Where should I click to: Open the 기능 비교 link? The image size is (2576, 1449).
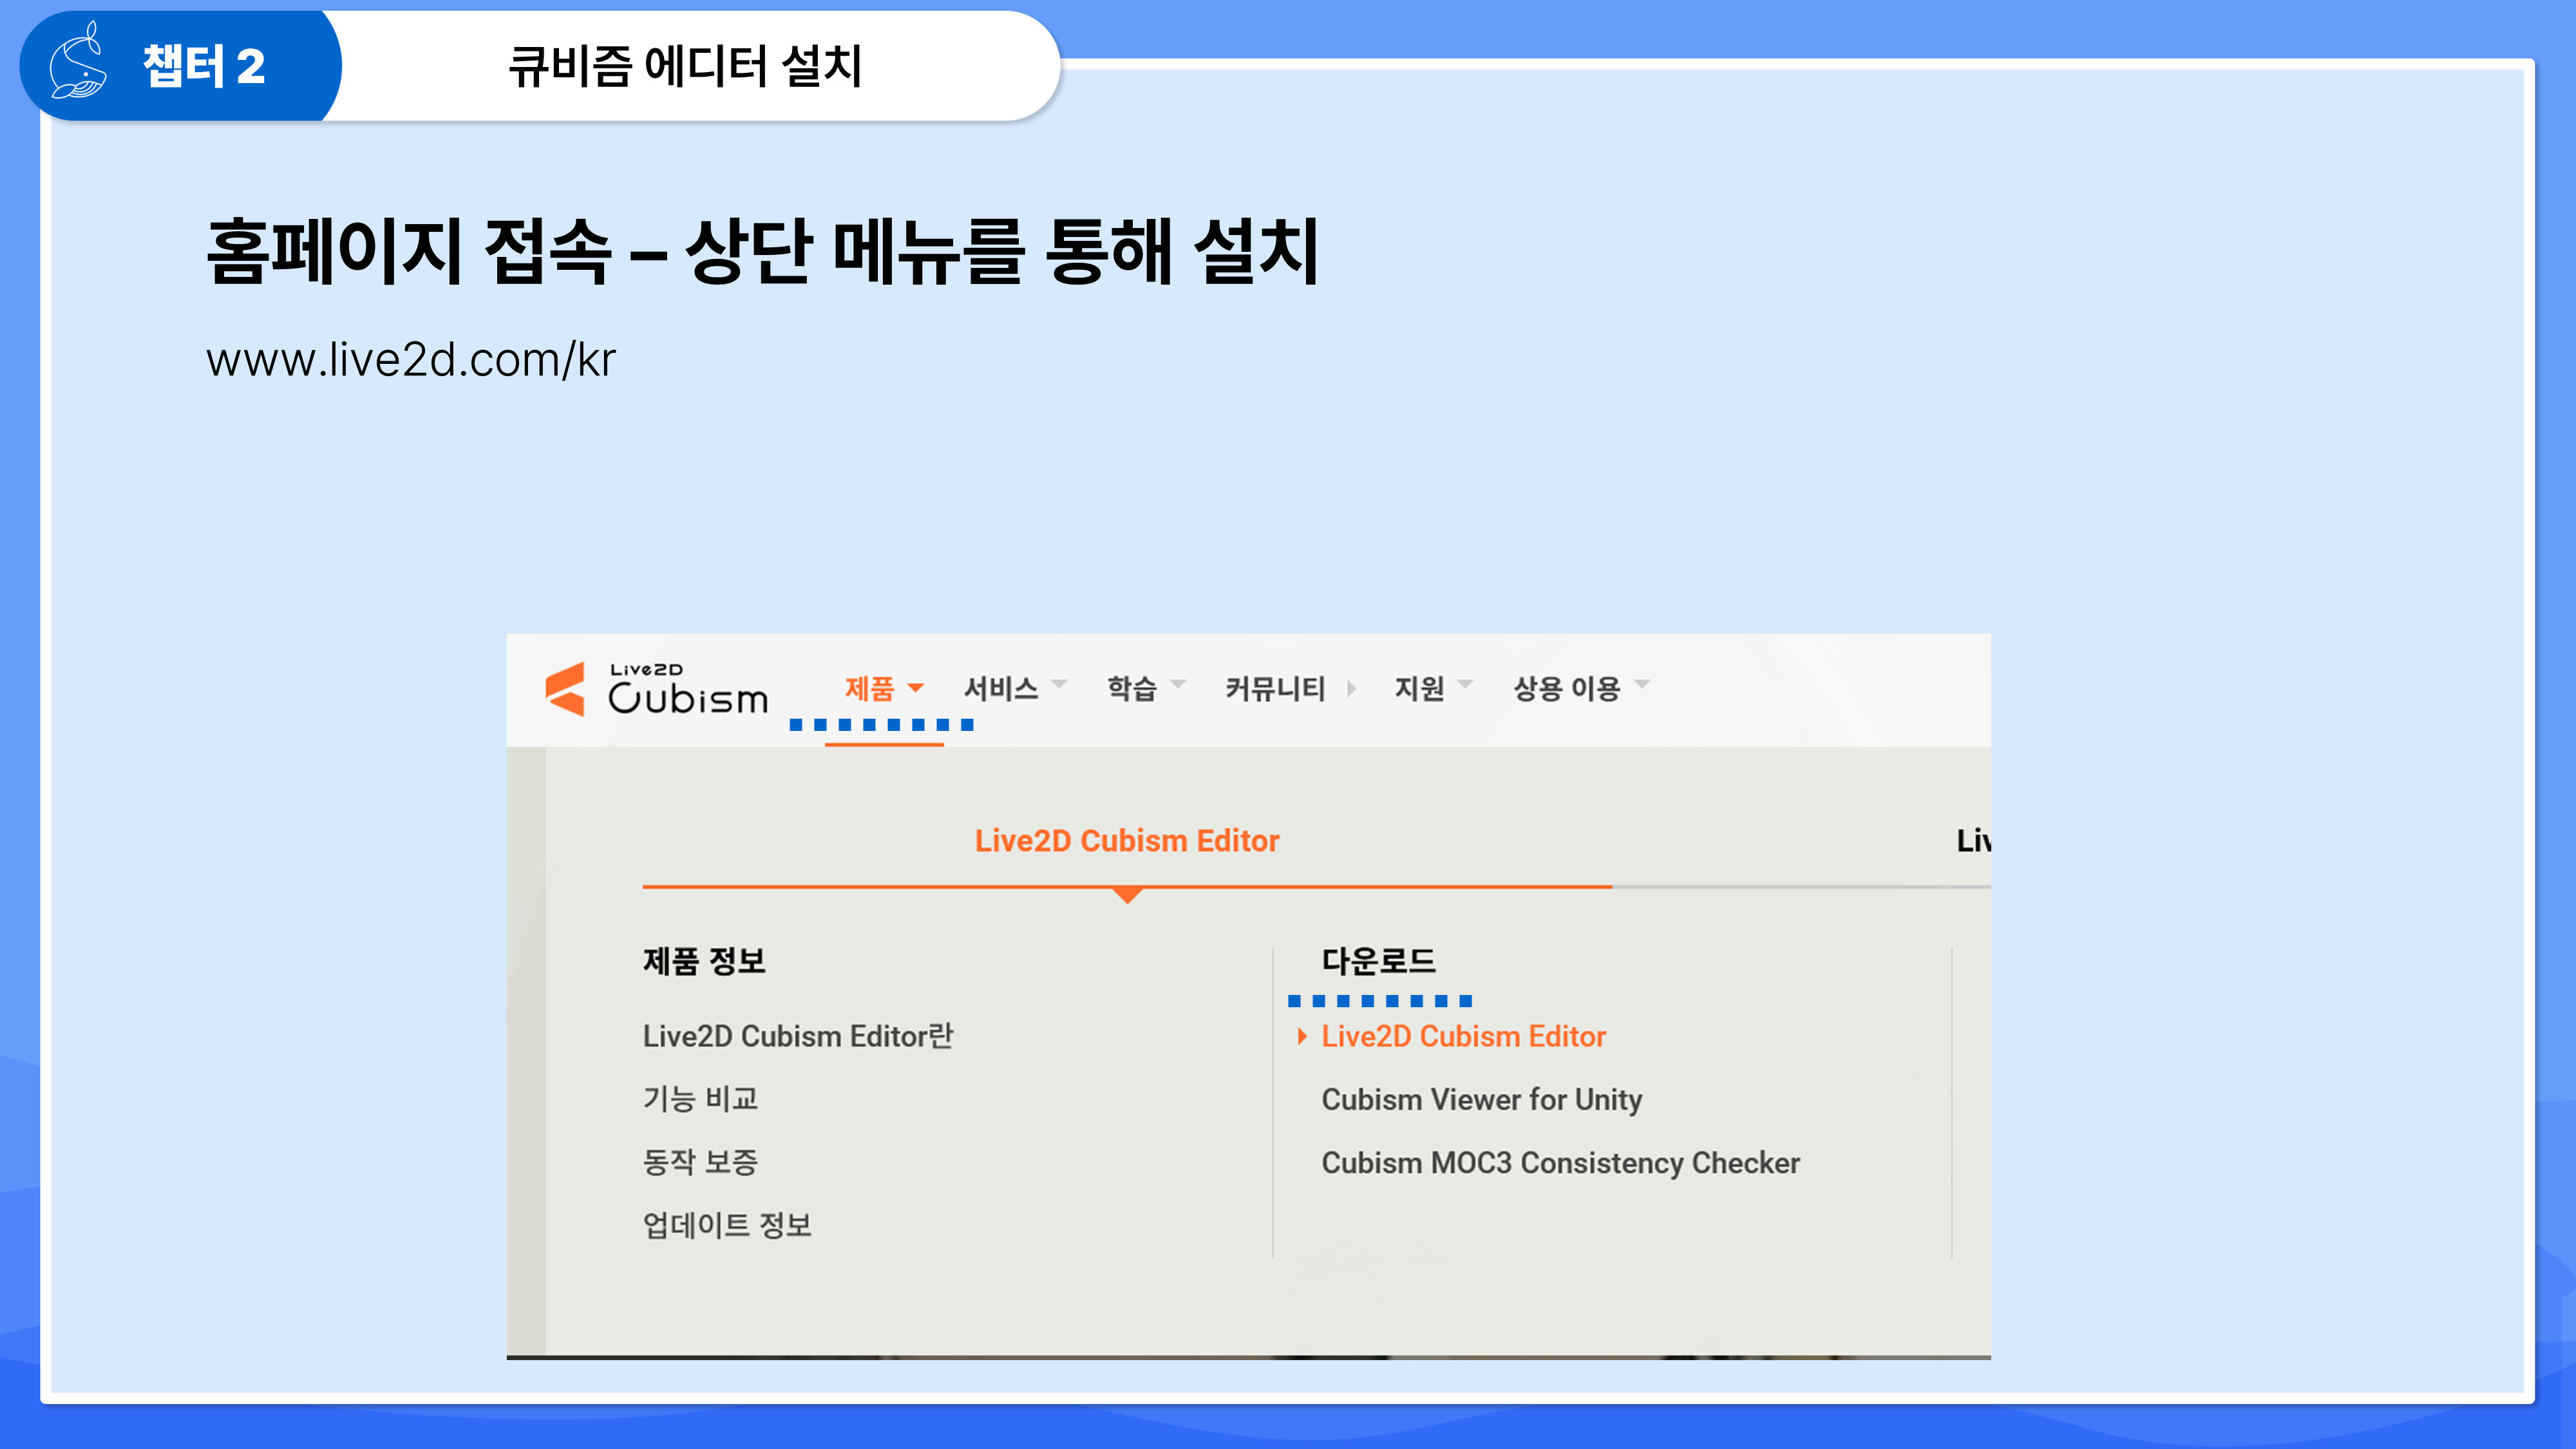point(700,1100)
